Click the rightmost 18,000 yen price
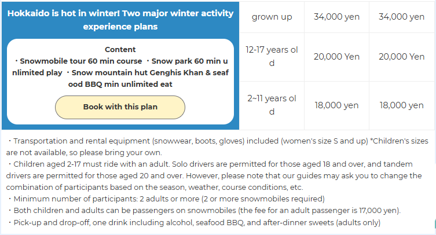Image resolution: width=436 pixels, height=235 pixels. [401, 105]
